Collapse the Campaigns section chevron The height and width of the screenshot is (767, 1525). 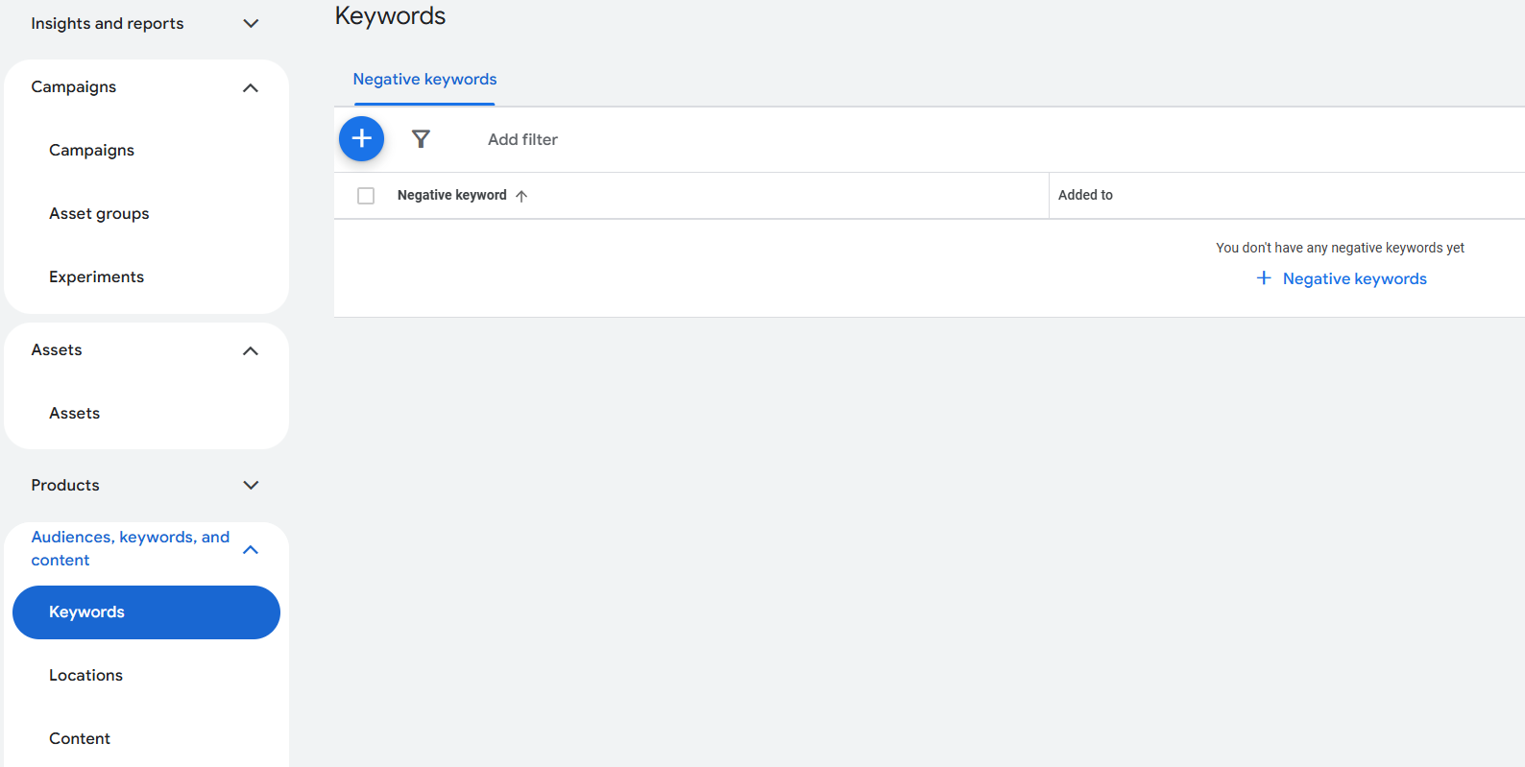(251, 88)
